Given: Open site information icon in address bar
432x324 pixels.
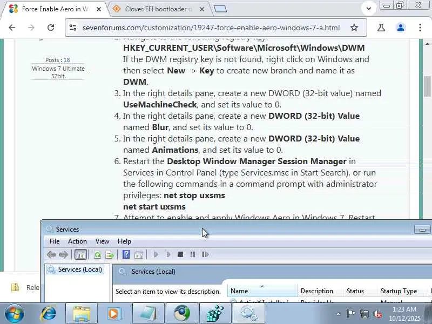Looking at the screenshot, I should [x=73, y=28].
